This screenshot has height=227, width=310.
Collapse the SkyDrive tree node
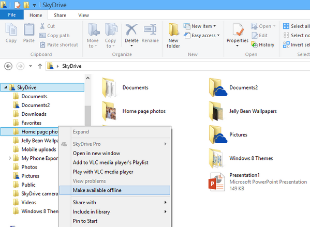click(x=6, y=87)
